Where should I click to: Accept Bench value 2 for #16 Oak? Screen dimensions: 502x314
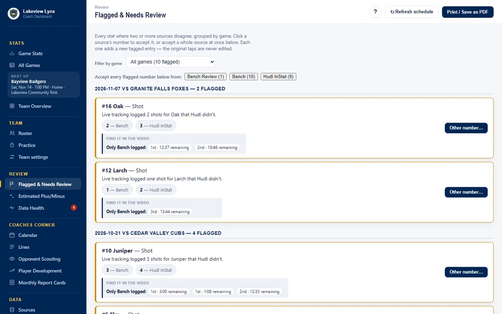point(118,126)
